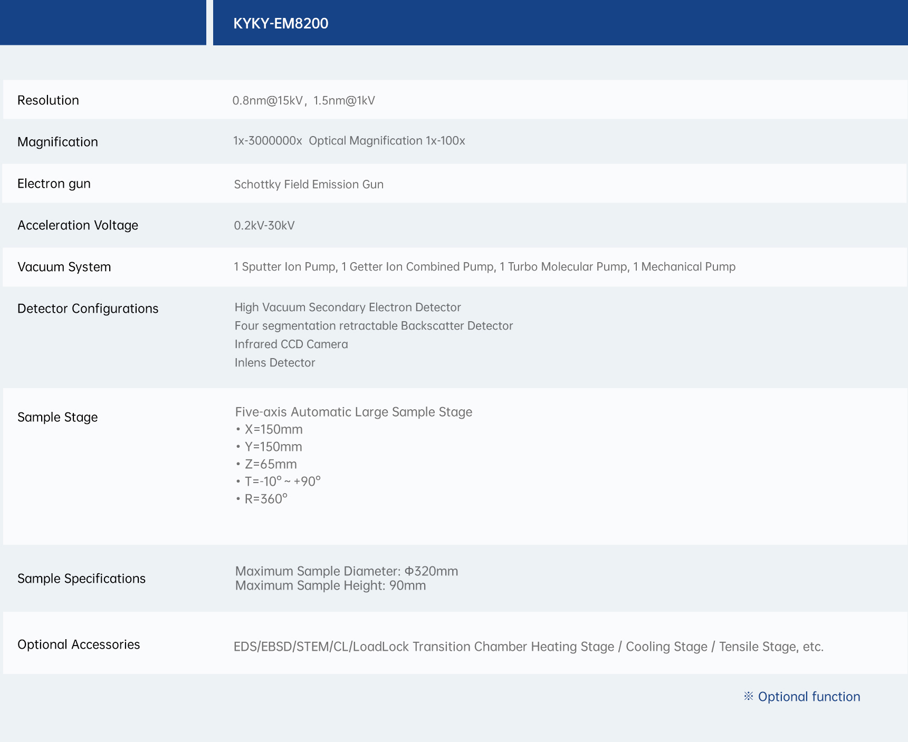Select the Optional Accessories row label
Image resolution: width=908 pixels, height=742 pixels.
[x=79, y=644]
